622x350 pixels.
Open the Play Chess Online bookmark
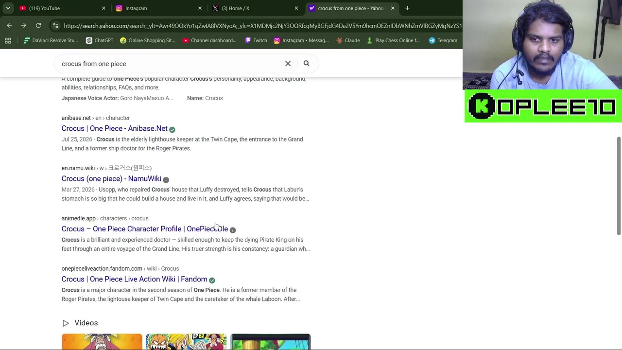click(x=393, y=40)
